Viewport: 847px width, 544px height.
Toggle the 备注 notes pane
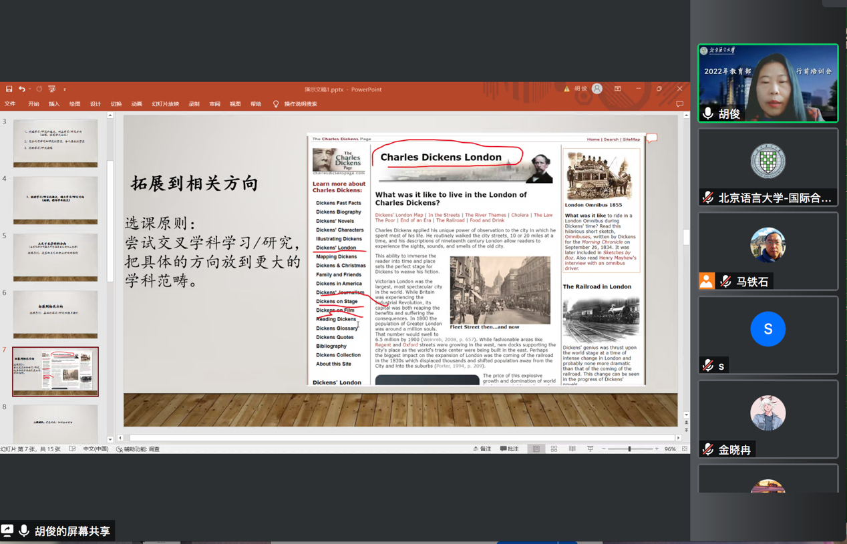[x=482, y=449]
